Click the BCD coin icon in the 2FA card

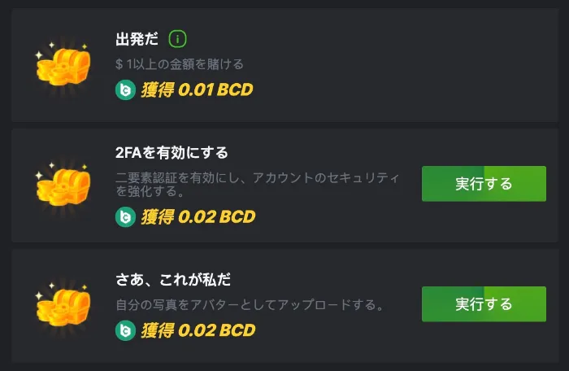click(124, 217)
